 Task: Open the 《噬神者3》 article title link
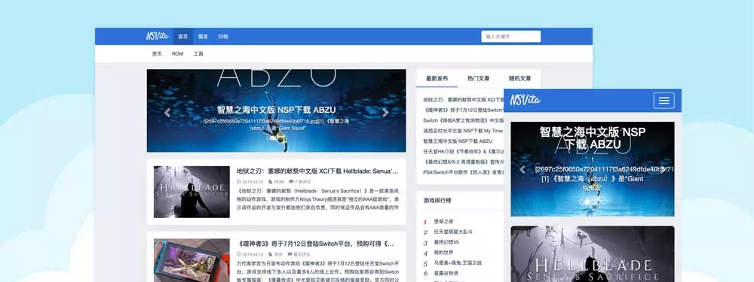[315, 244]
